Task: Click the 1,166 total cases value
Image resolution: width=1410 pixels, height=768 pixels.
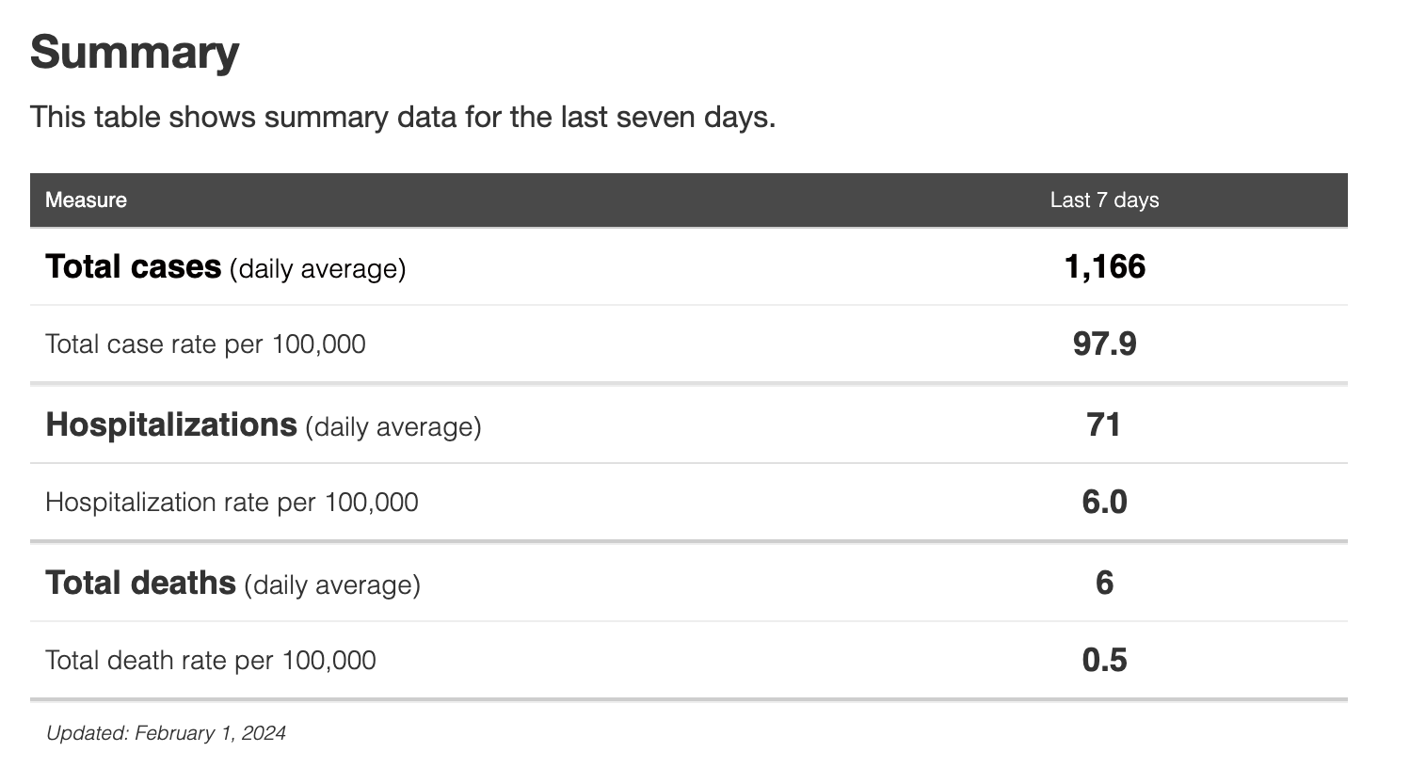Action: tap(1104, 266)
